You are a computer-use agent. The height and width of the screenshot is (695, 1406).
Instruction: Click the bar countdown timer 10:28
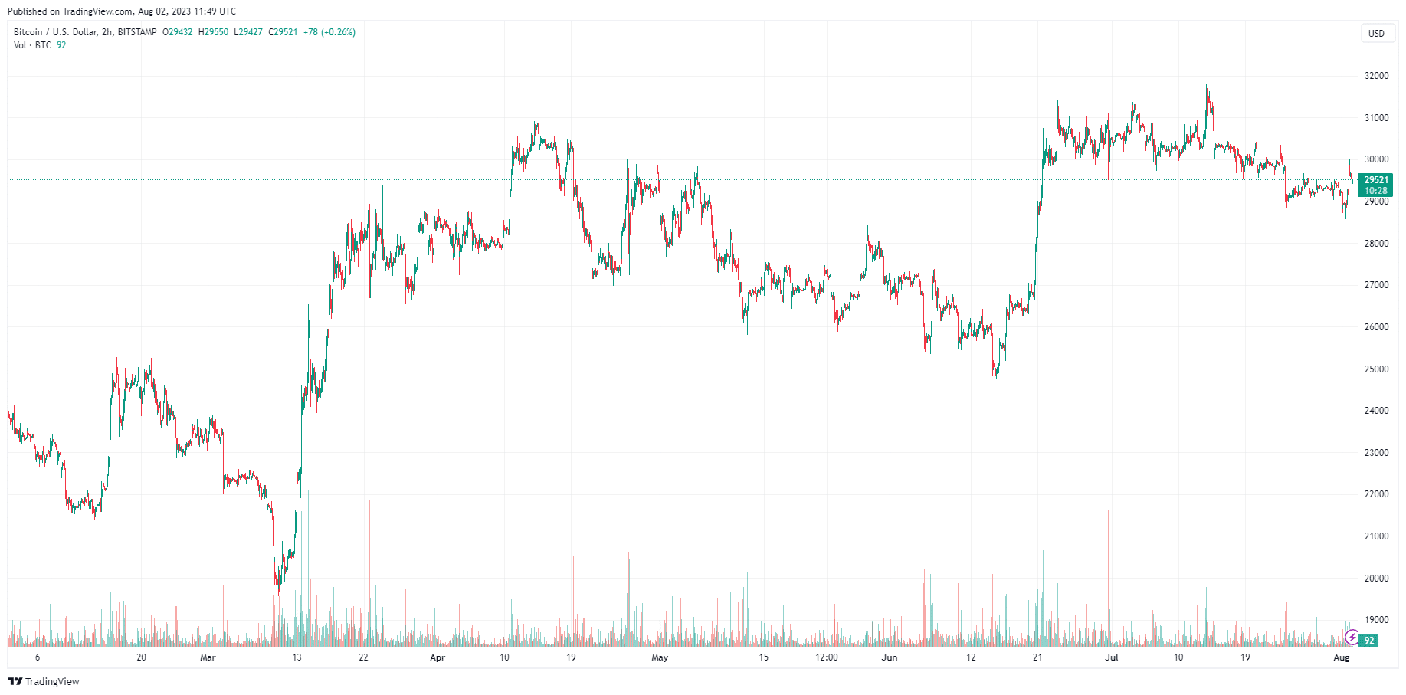pyautogui.click(x=1376, y=191)
